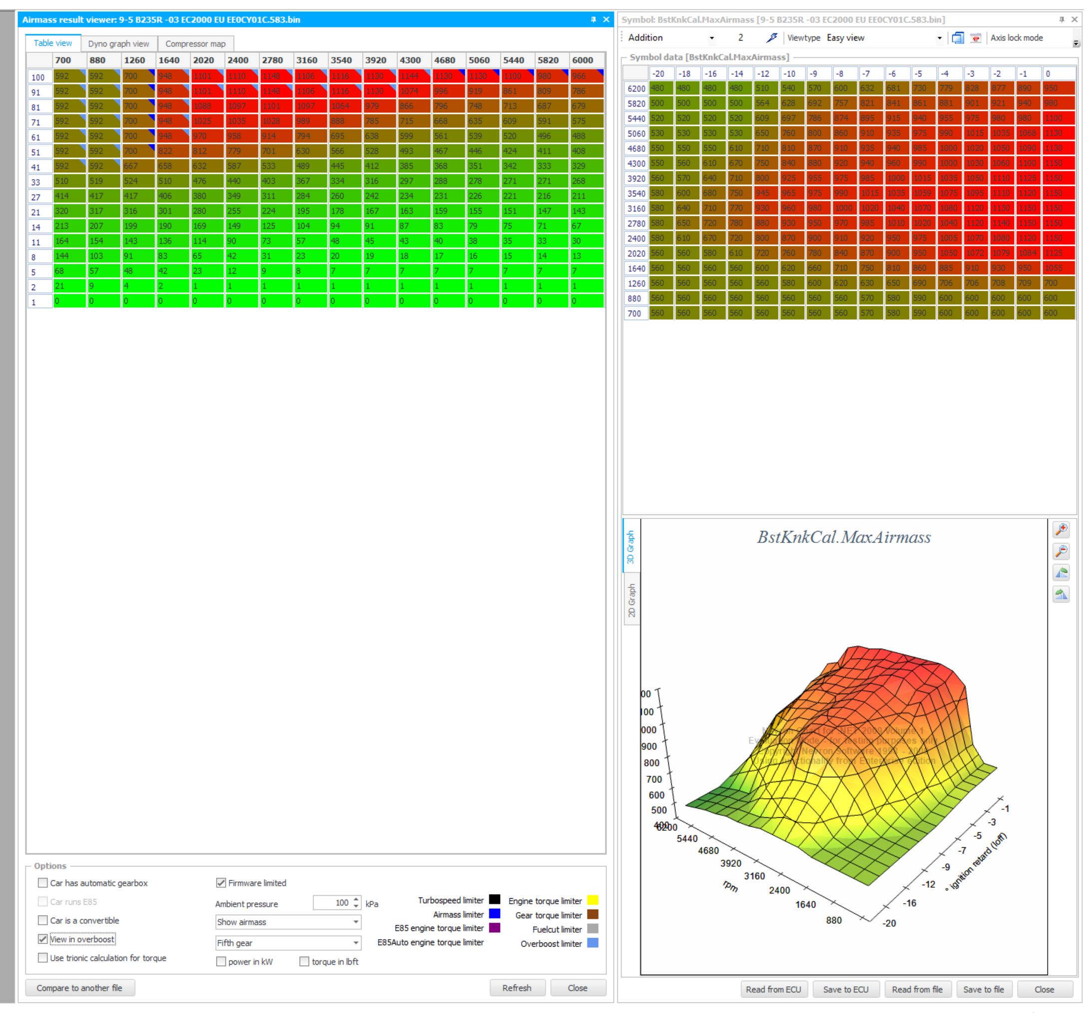Select row header '100' in airmass table

click(x=39, y=77)
